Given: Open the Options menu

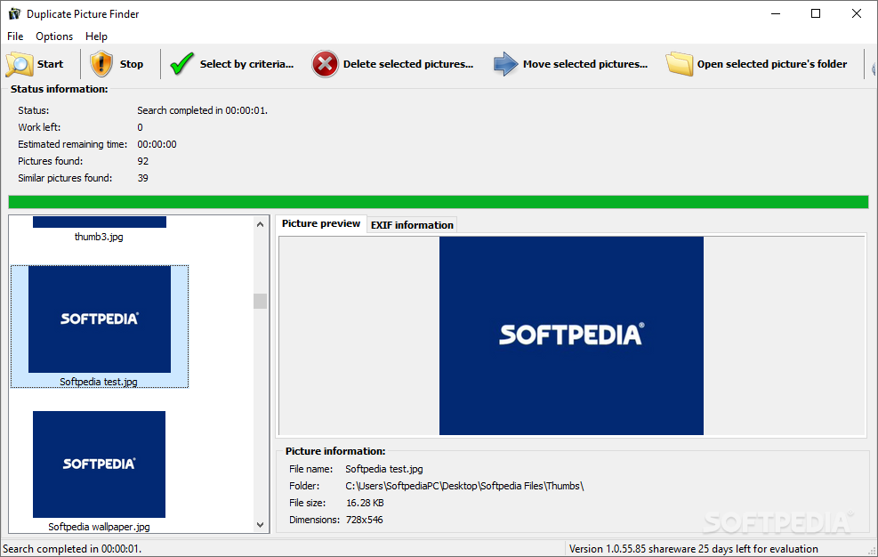Looking at the screenshot, I should pos(54,36).
